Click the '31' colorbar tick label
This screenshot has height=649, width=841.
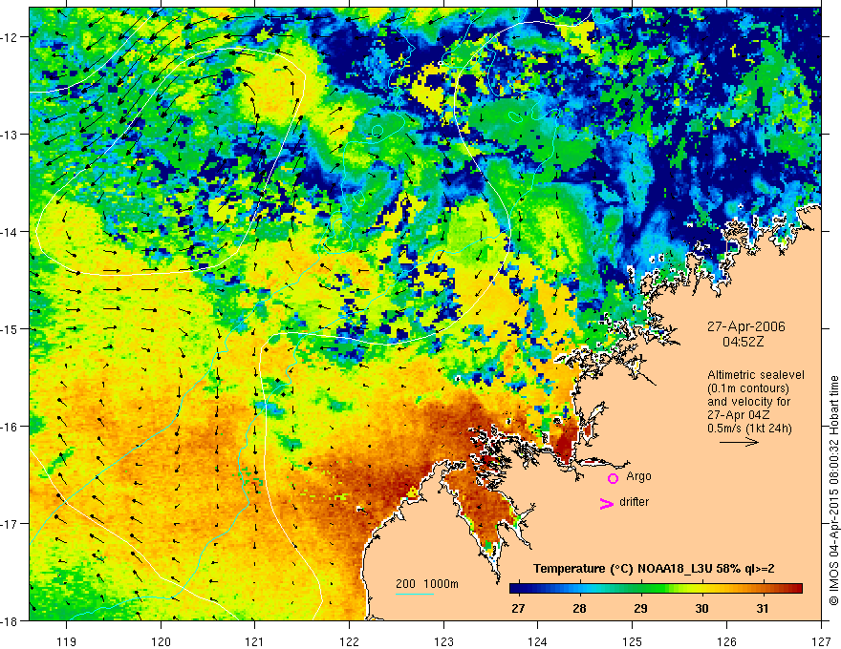[x=763, y=608]
